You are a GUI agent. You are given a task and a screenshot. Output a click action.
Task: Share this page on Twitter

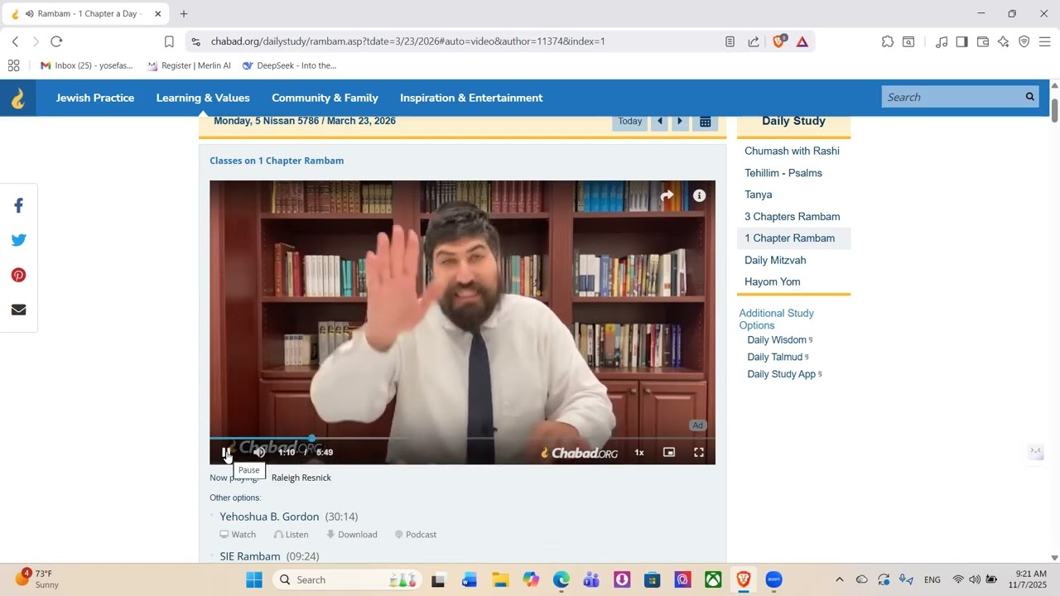(18, 241)
